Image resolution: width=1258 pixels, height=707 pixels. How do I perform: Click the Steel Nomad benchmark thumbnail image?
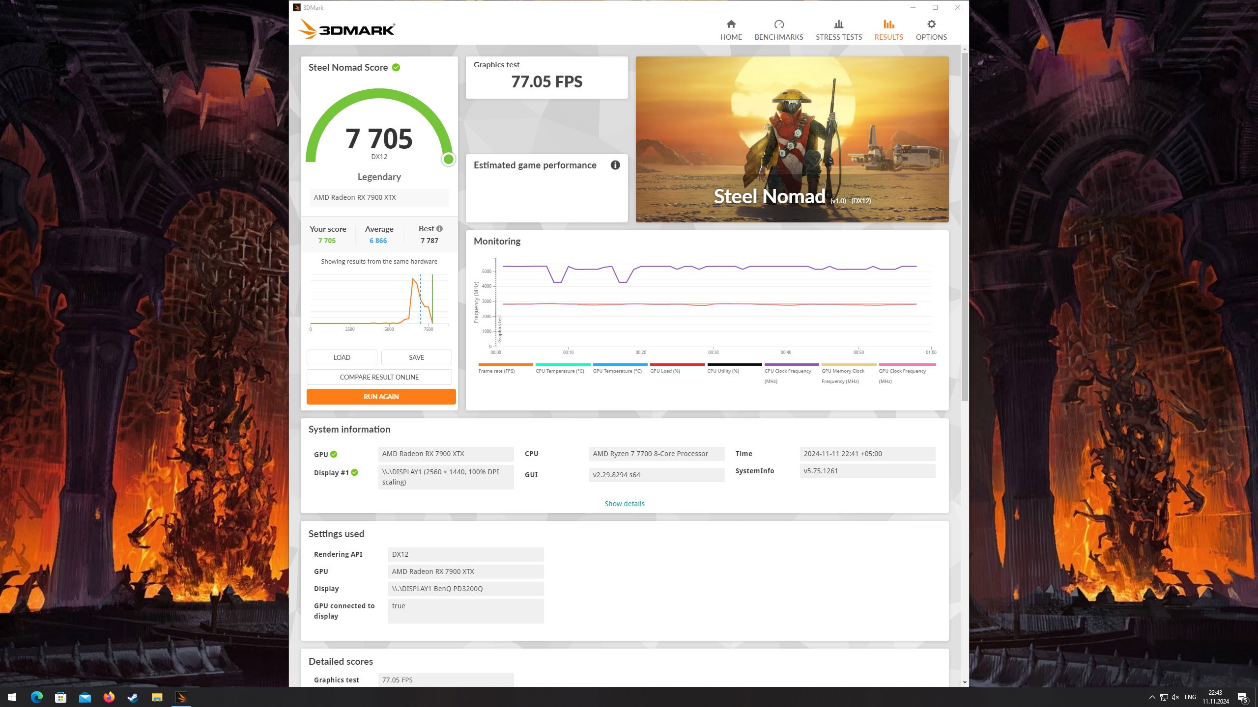792,139
